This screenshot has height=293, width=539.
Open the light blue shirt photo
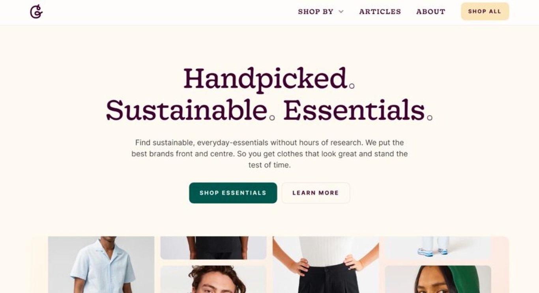(x=101, y=265)
